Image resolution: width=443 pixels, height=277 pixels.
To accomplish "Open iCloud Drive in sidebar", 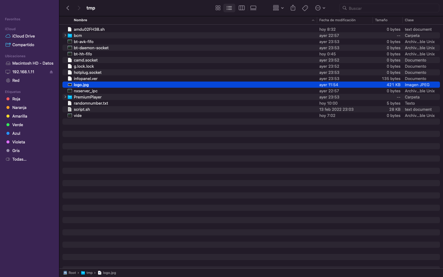I will (23, 36).
